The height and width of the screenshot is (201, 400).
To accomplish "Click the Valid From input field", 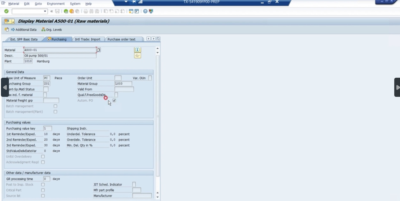I will pyautogui.click(x=124, y=89).
